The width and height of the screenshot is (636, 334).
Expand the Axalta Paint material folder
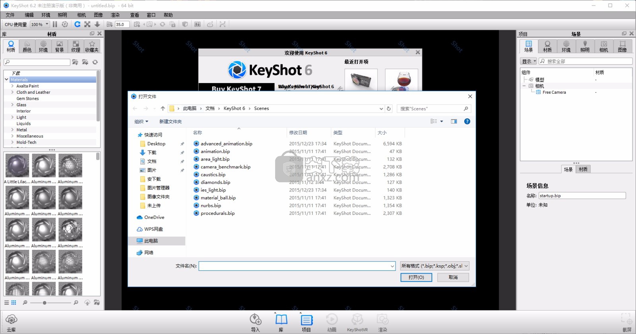[12, 86]
